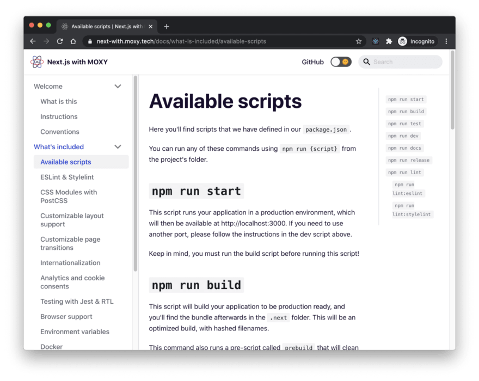Jump to npm run start in contents
Screen dimensions: 479x381
(406, 99)
